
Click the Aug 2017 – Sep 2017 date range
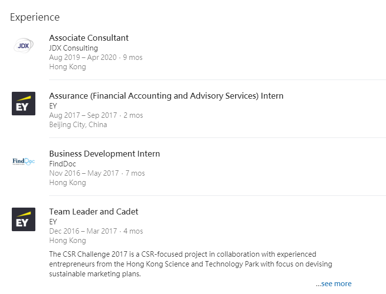tap(83, 115)
